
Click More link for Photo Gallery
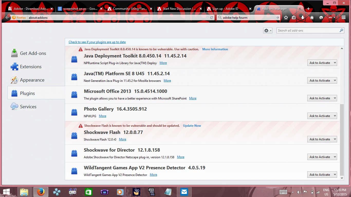tap(103, 116)
